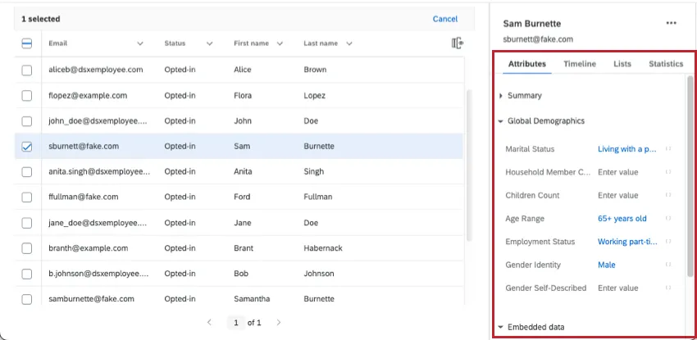Open the Email column dropdown arrow
Screen dimensions: 697x340
pos(140,43)
